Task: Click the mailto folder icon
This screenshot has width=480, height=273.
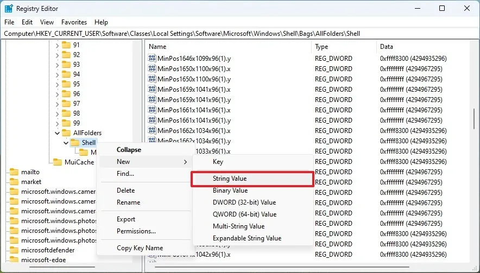Action: [14, 172]
